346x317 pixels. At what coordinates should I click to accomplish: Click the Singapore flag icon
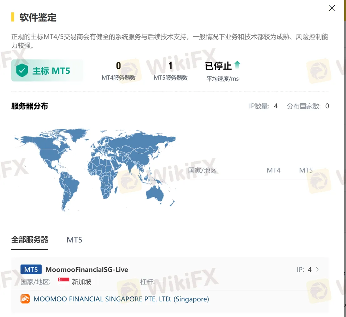[63, 281]
